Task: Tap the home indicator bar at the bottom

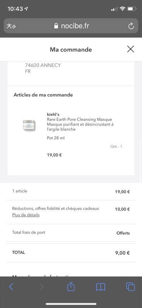Action: pos(71,304)
